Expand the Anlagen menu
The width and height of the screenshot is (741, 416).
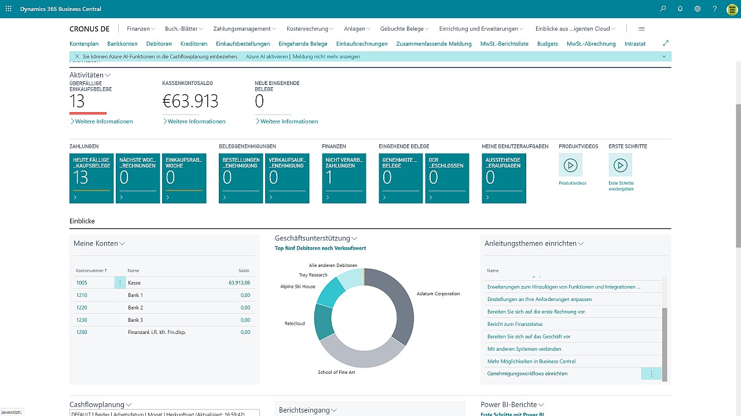(358, 29)
